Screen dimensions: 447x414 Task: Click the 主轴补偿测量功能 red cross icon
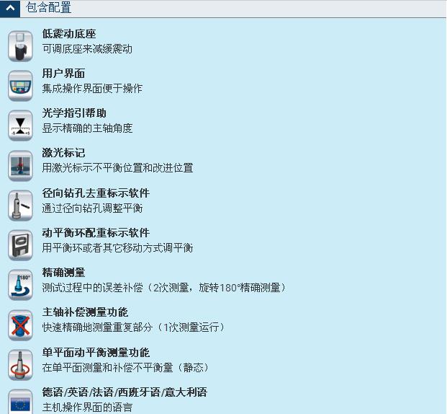(20, 325)
